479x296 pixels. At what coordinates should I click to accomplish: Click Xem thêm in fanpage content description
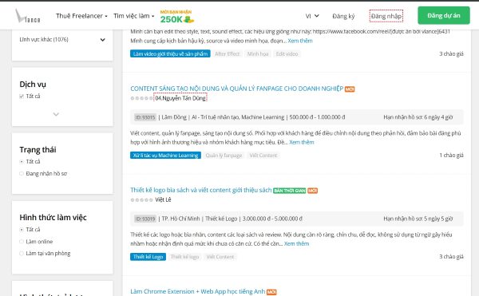coord(302,142)
